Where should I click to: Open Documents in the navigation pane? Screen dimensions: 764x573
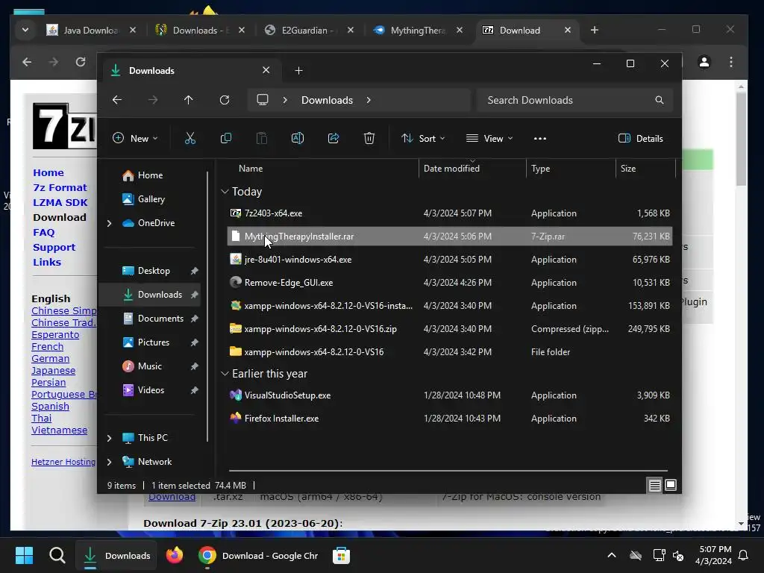click(x=160, y=319)
